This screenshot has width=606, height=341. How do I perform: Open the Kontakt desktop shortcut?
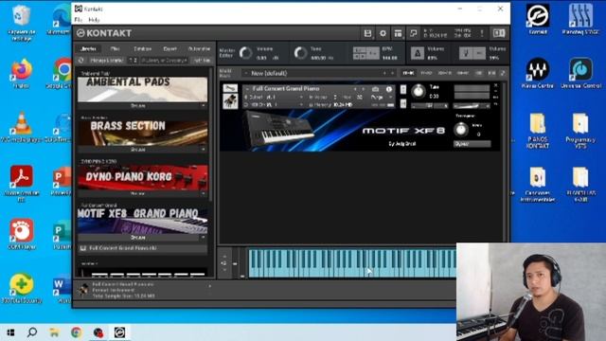tap(538, 19)
